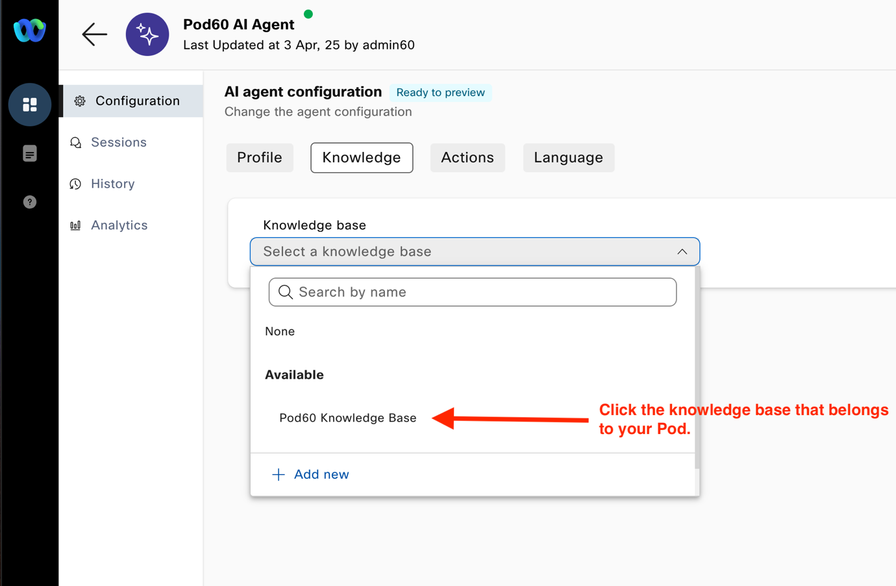Click the Analytics bar chart icon
The image size is (896, 586).
[x=76, y=225]
